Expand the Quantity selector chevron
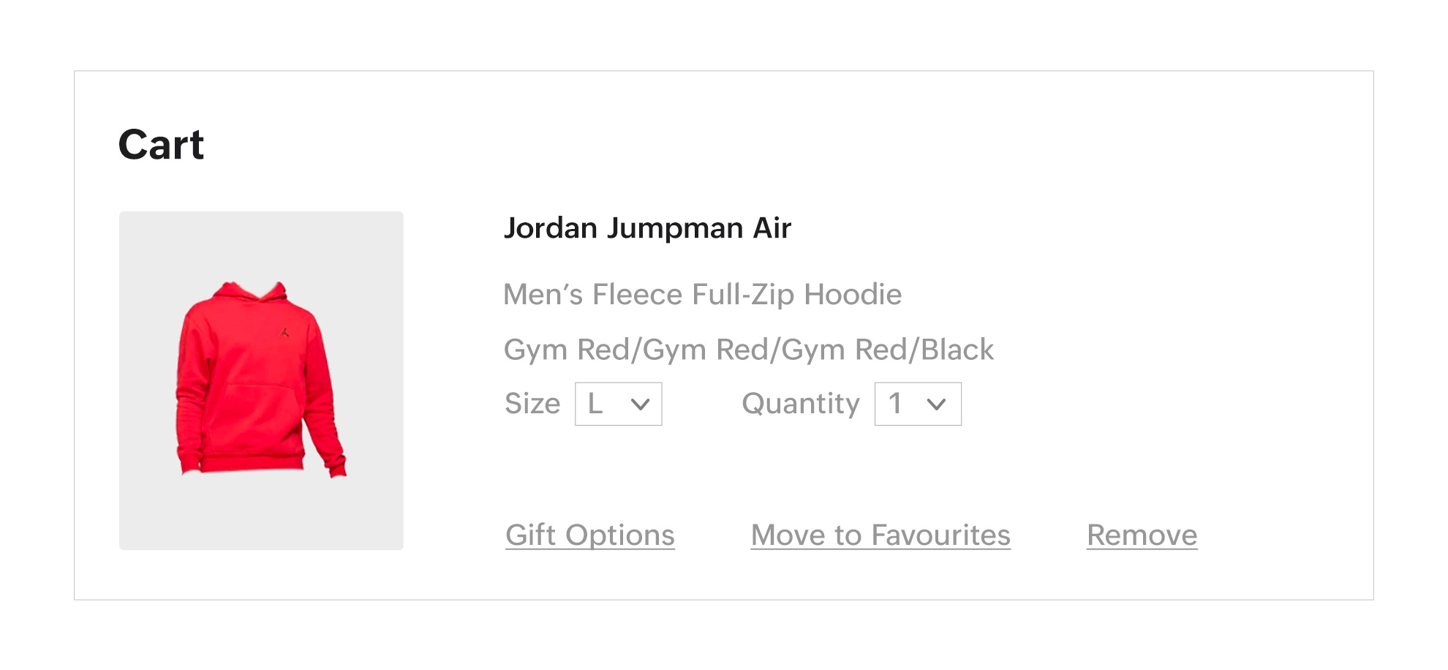 click(937, 404)
